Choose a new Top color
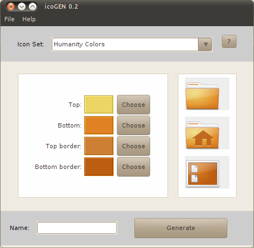Screen dimensions: 254x248 133,105
